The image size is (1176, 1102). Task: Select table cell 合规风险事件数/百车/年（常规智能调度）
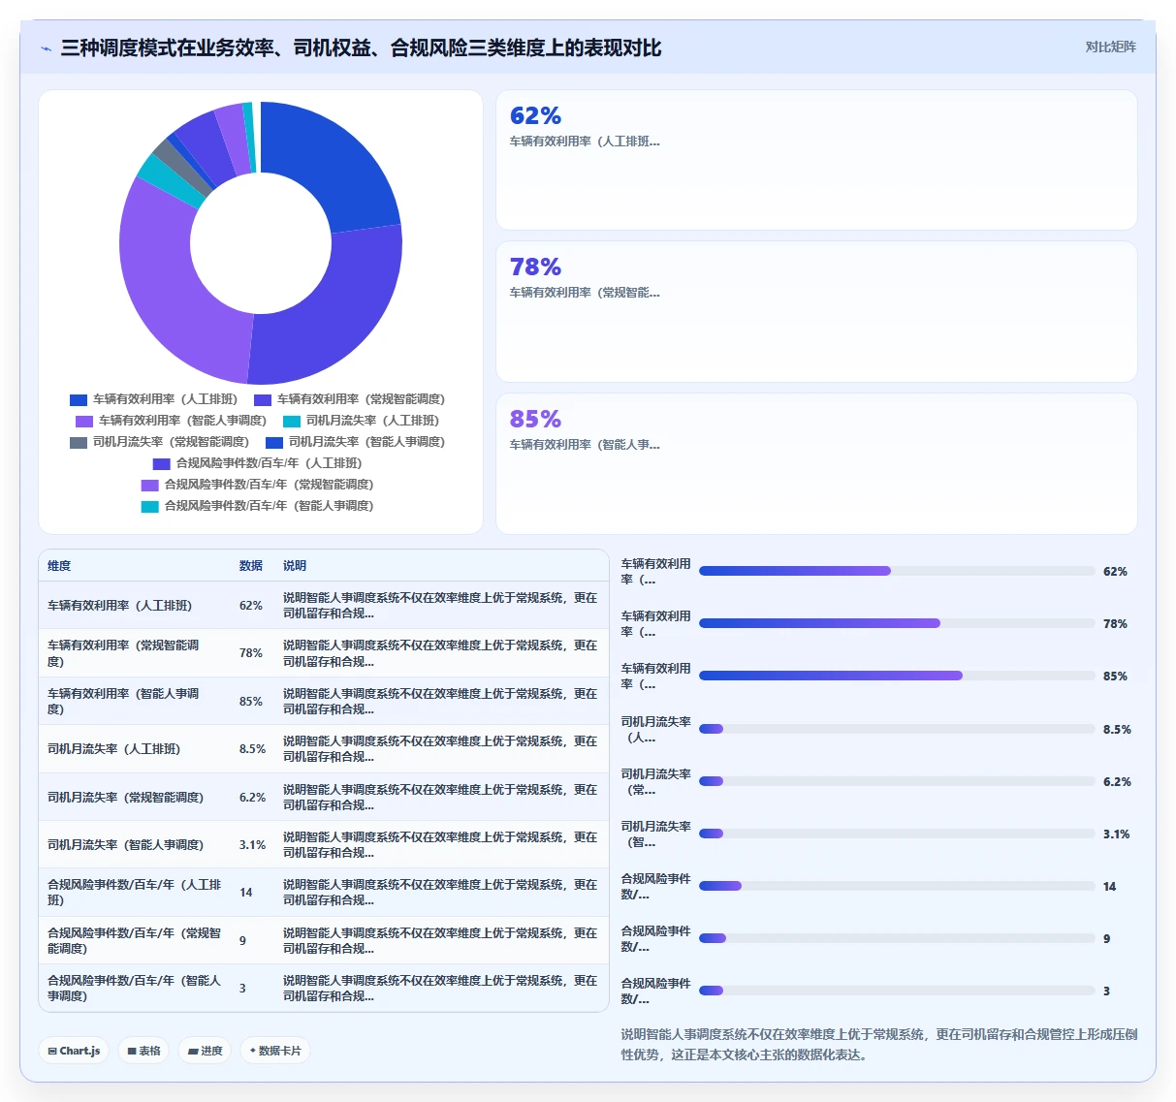135,941
